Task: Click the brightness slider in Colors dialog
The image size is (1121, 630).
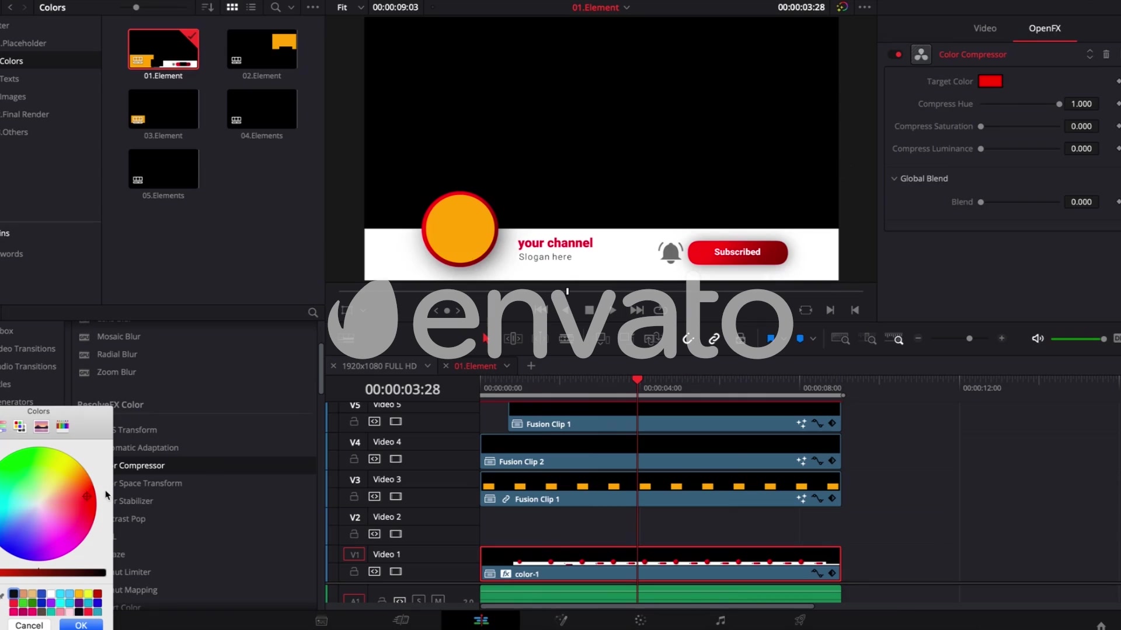Action: 53,573
